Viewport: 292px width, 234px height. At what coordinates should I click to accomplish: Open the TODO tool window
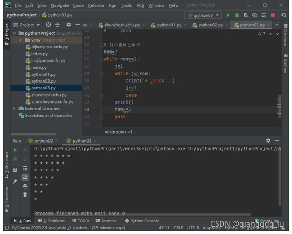(80, 221)
